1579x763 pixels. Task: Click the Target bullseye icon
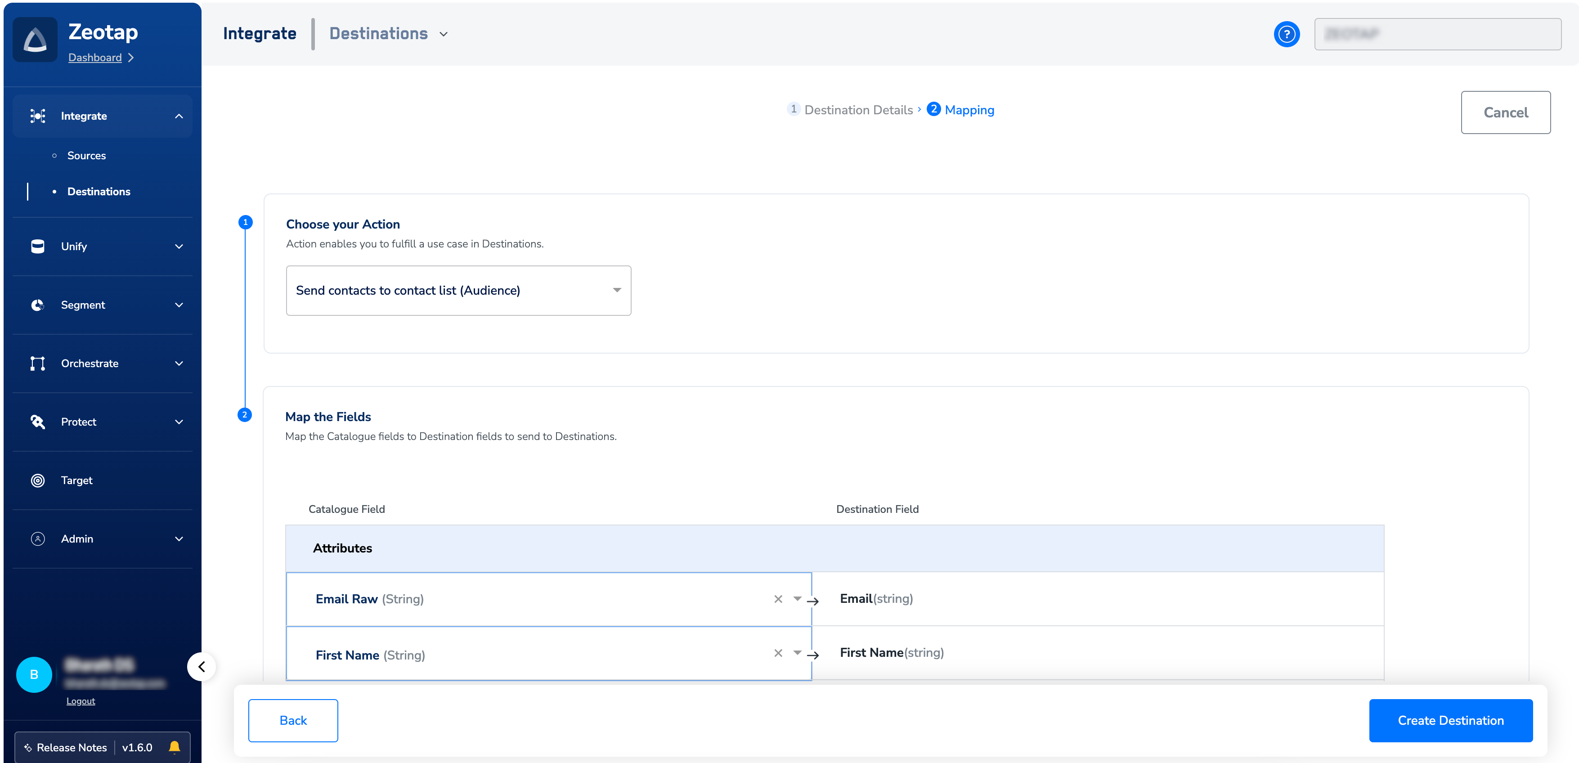tap(38, 480)
